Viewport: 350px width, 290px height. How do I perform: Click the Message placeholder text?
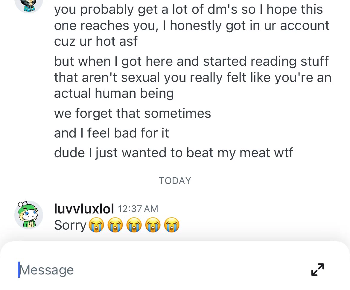(x=46, y=270)
